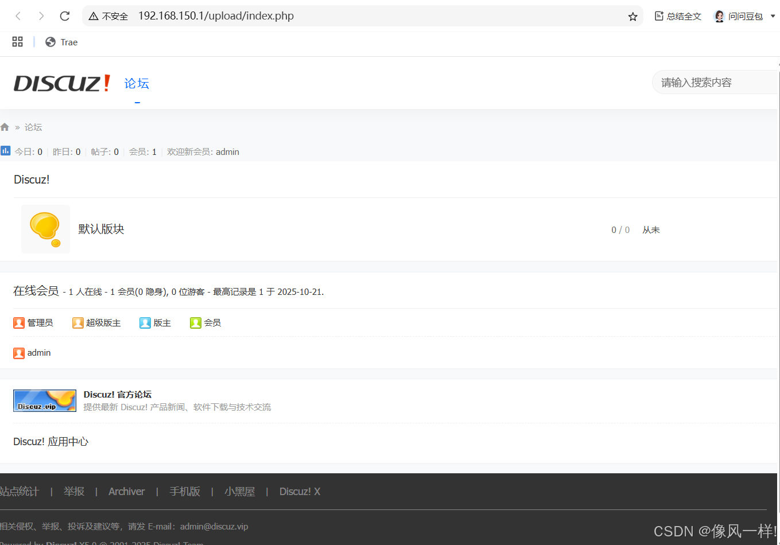Image resolution: width=780 pixels, height=545 pixels.
Task: Open online user admin's profile
Action: coord(39,353)
